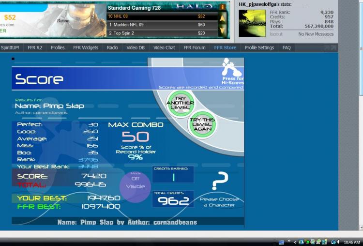
Task: Select the Madden NFL 09 listing
Action: (x=162, y=25)
